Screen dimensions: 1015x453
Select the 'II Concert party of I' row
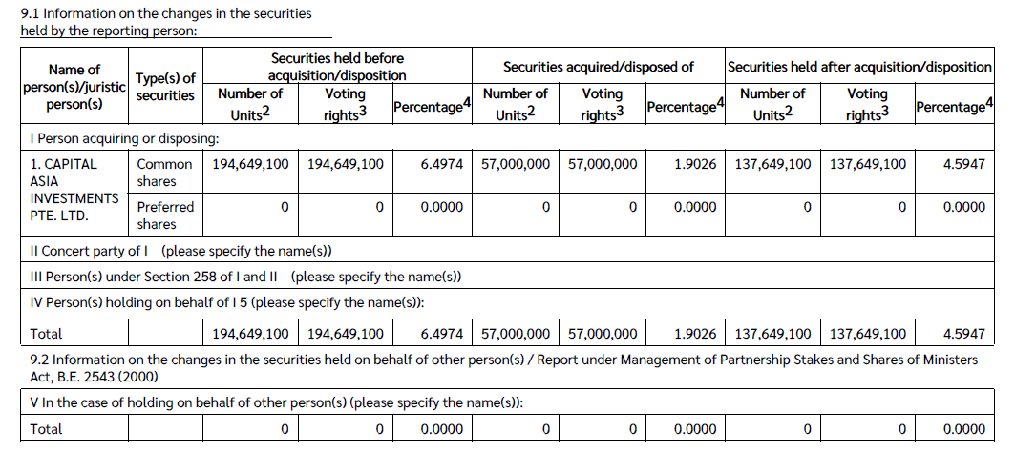[x=181, y=251]
